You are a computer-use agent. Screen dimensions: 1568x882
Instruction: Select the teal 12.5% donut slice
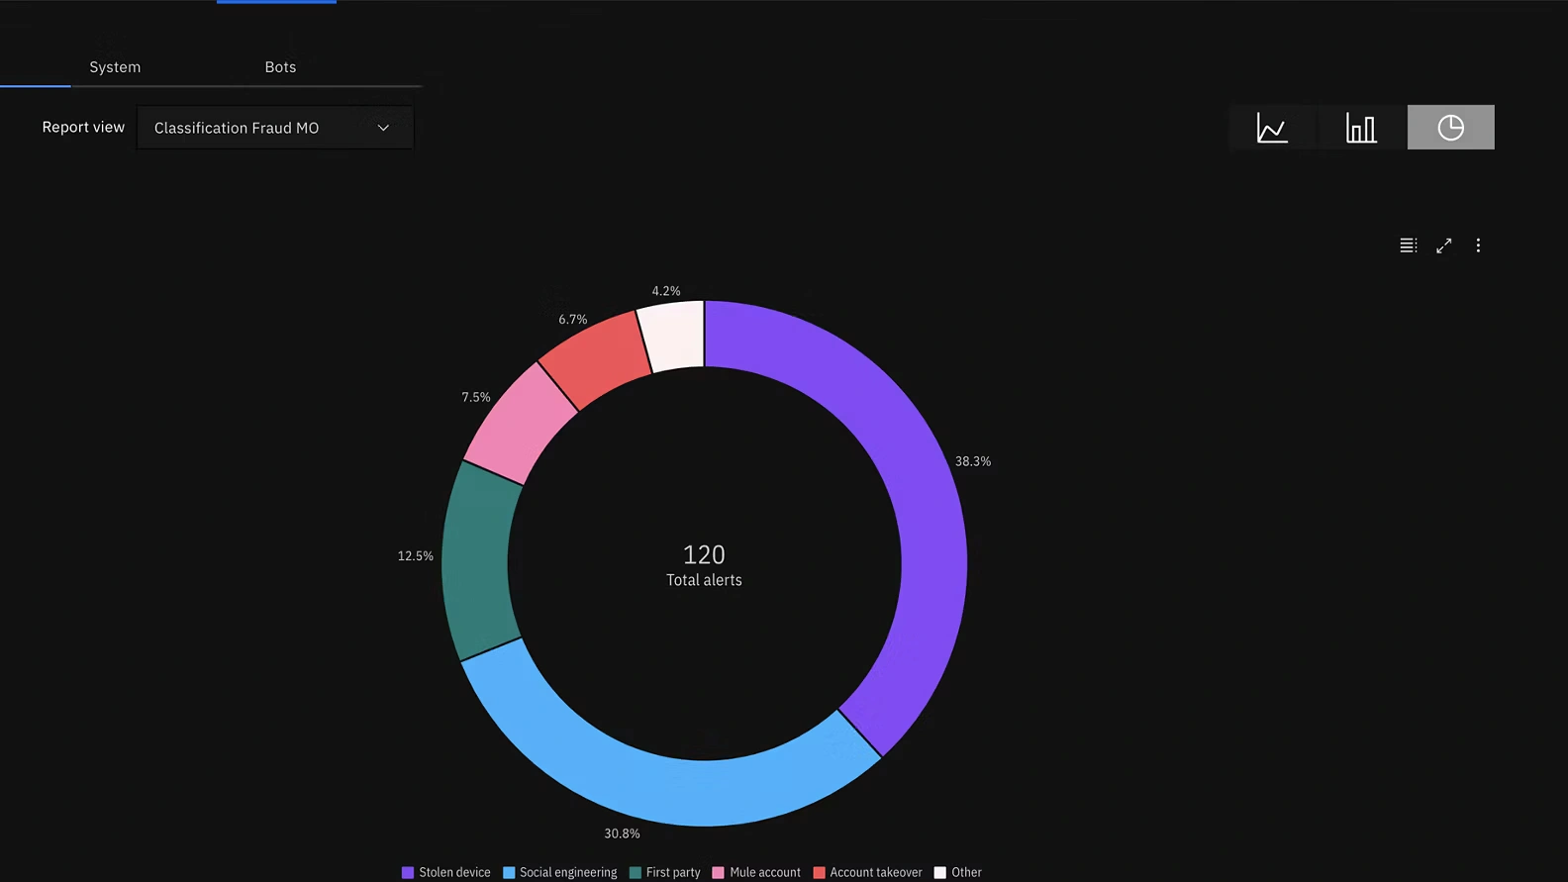pyautogui.click(x=477, y=559)
